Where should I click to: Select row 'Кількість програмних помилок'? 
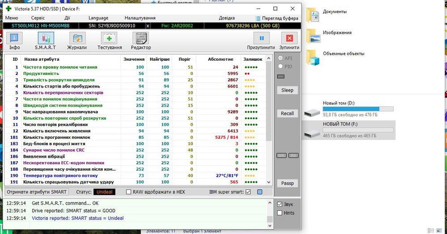tap(135, 137)
